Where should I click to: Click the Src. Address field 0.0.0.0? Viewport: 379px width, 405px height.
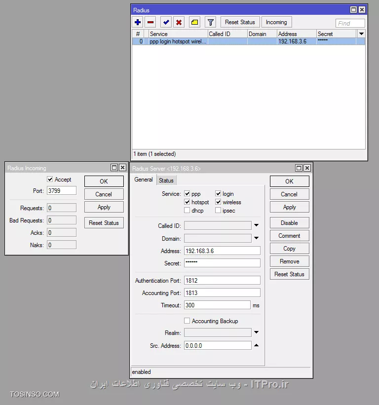tap(218, 345)
